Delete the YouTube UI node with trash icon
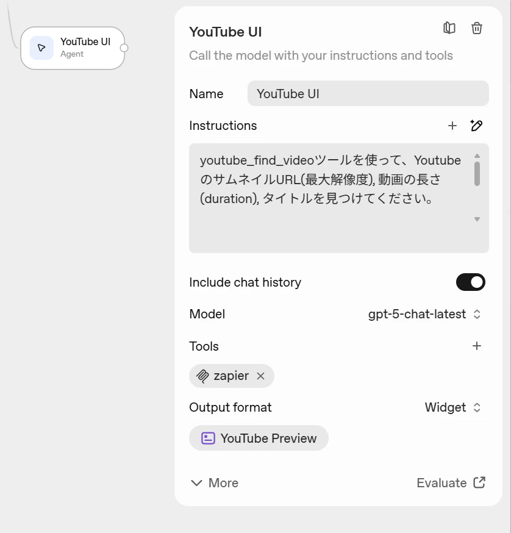511x533 pixels. [x=477, y=28]
